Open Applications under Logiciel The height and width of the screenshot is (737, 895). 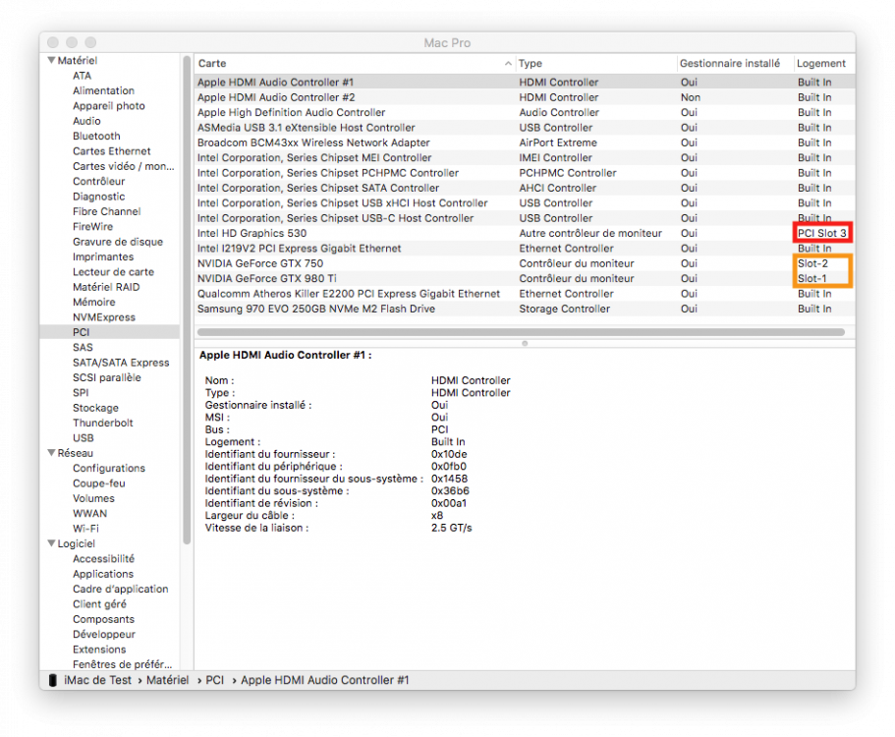coord(103,574)
